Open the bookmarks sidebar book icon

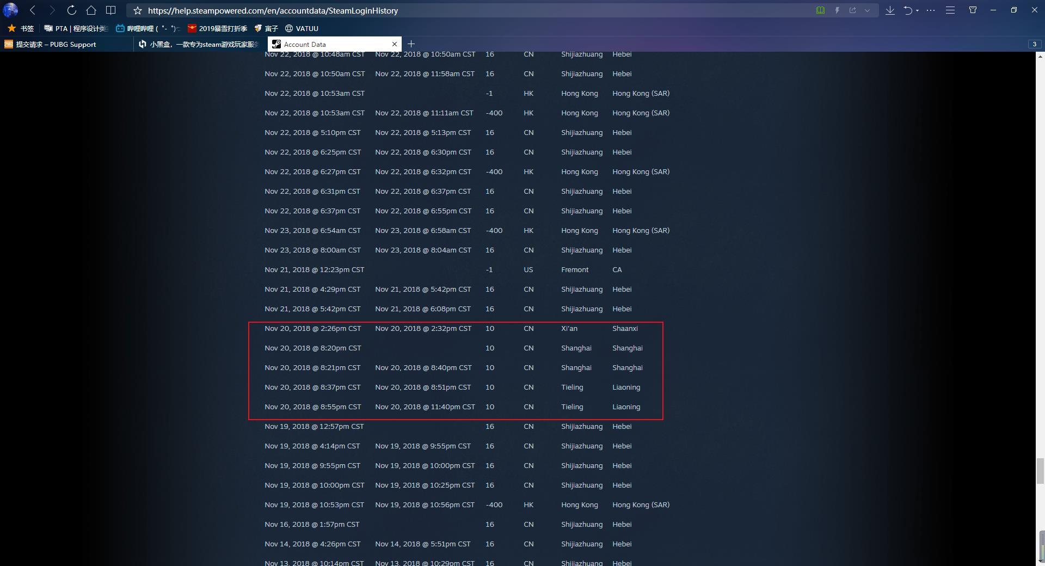(110, 10)
